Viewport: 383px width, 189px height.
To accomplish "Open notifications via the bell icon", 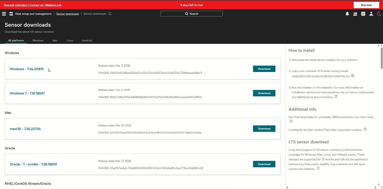I will click(347, 14).
